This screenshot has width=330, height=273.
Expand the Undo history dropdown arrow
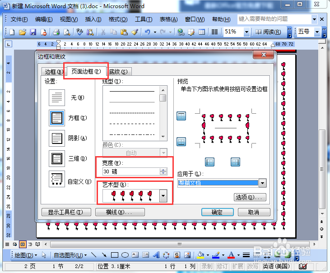(x=155, y=32)
